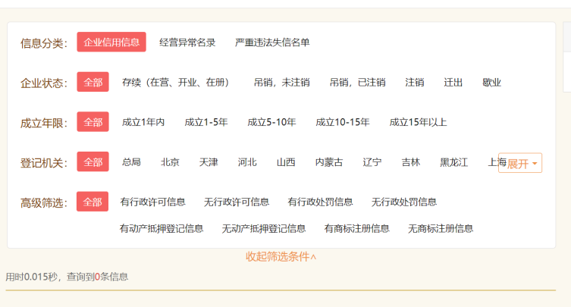571x307 pixels.
Task: Pick 吉林 as registration authority
Action: (411, 162)
